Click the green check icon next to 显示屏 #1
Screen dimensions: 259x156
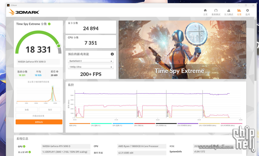click(x=30, y=152)
